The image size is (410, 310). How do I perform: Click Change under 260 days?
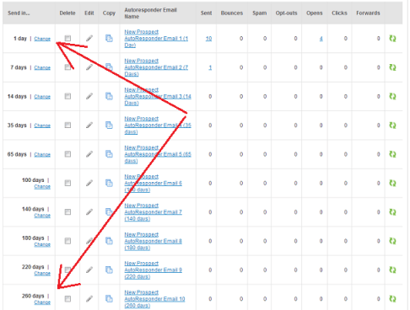(x=42, y=302)
